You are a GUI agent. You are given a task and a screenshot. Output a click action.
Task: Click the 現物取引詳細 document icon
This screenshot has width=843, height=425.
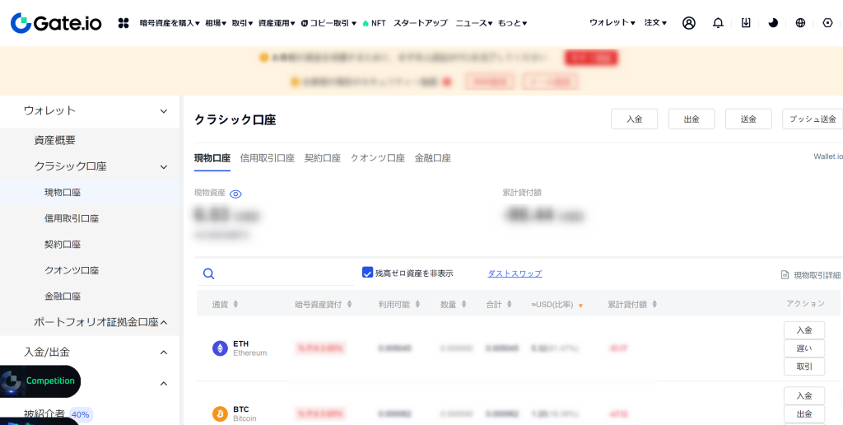[x=785, y=275]
